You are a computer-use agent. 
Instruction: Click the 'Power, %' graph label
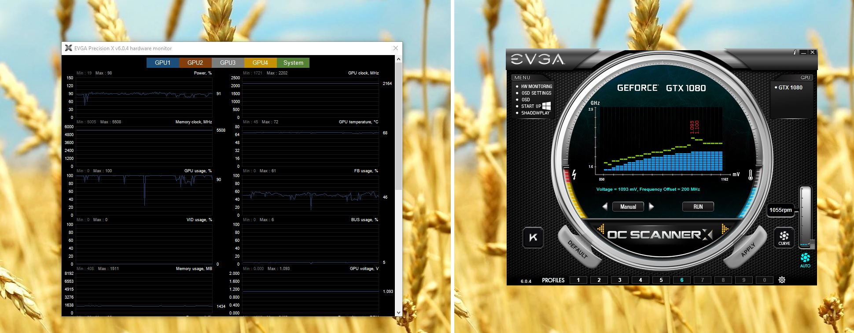[x=203, y=73]
